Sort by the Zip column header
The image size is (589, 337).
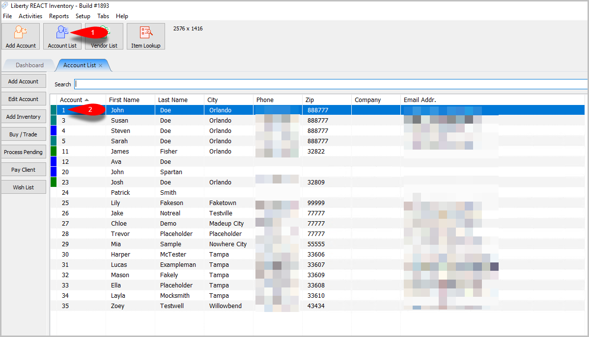[x=327, y=100]
